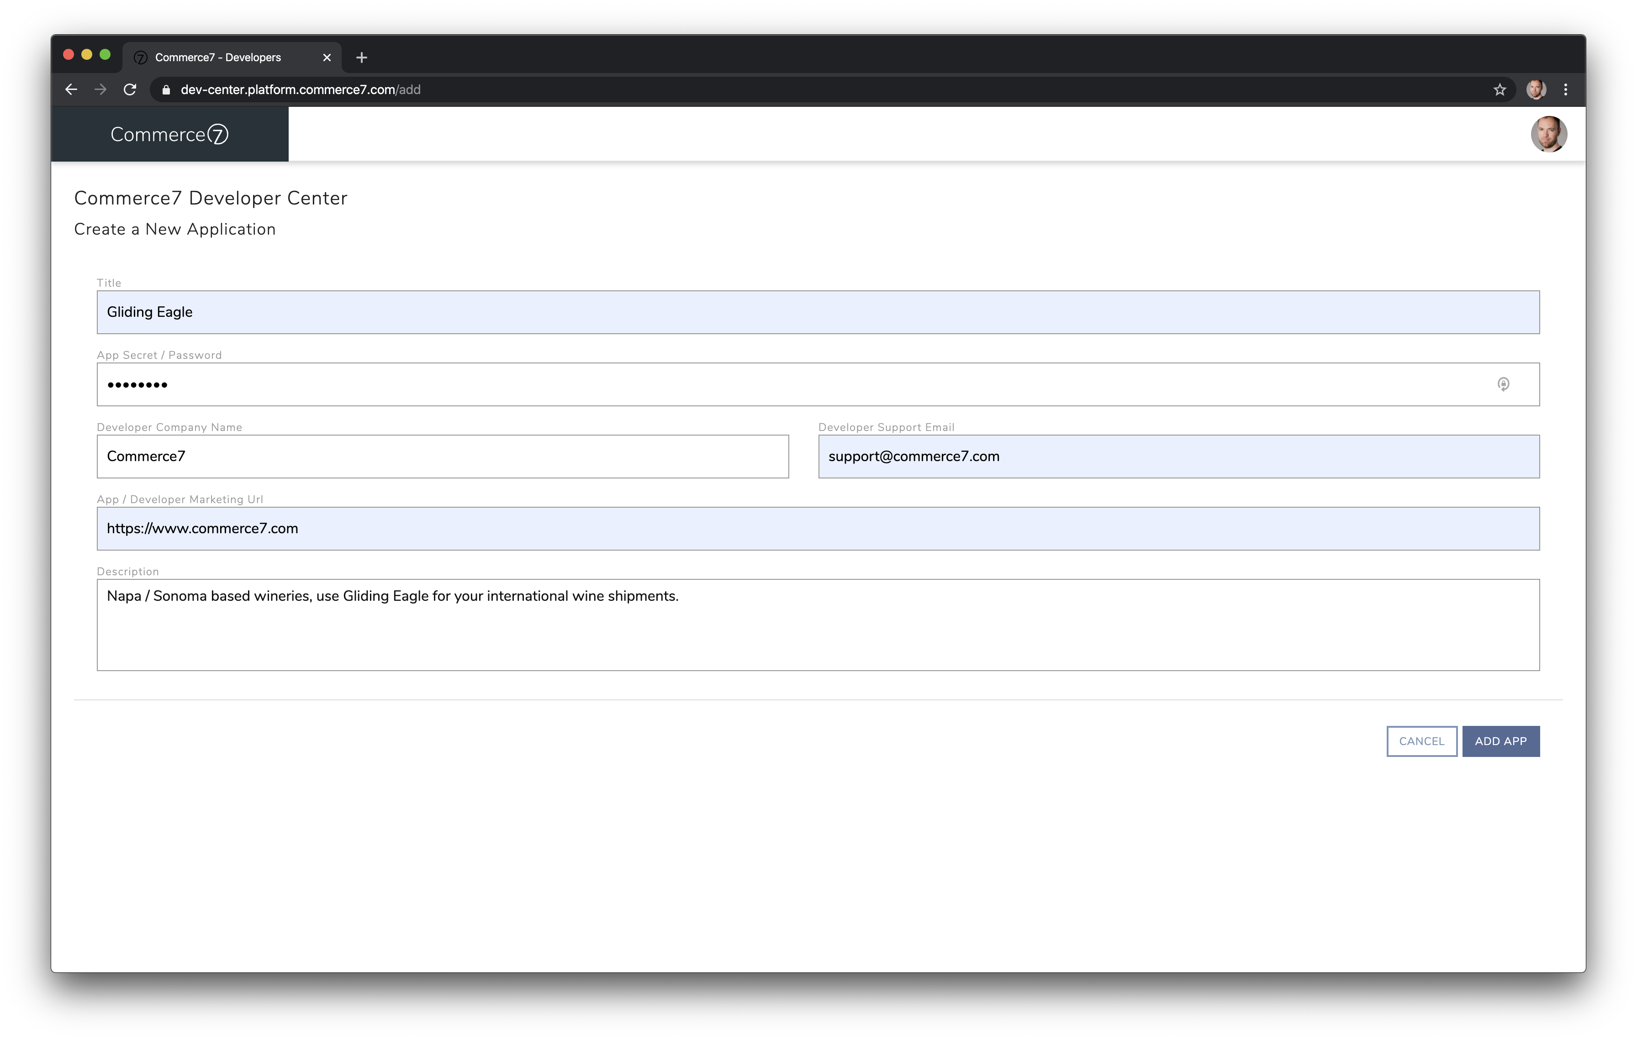Click the Developer Company Name field
Image resolution: width=1637 pixels, height=1040 pixels.
pos(443,457)
